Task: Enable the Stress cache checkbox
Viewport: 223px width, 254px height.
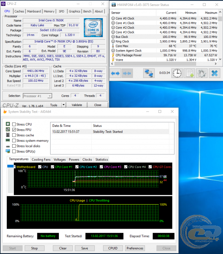Action: coord(14,135)
